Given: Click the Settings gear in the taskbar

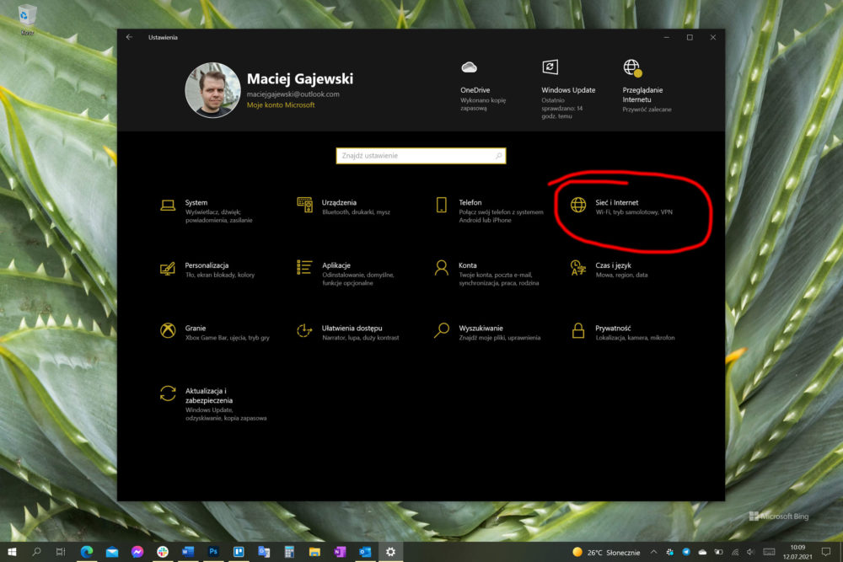Looking at the screenshot, I should (x=390, y=552).
